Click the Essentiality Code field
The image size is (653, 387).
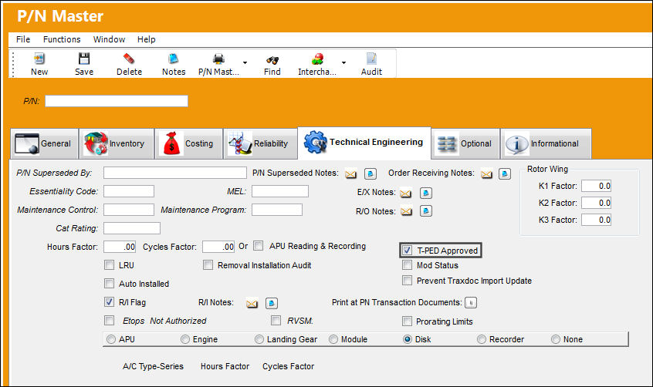[x=129, y=191]
